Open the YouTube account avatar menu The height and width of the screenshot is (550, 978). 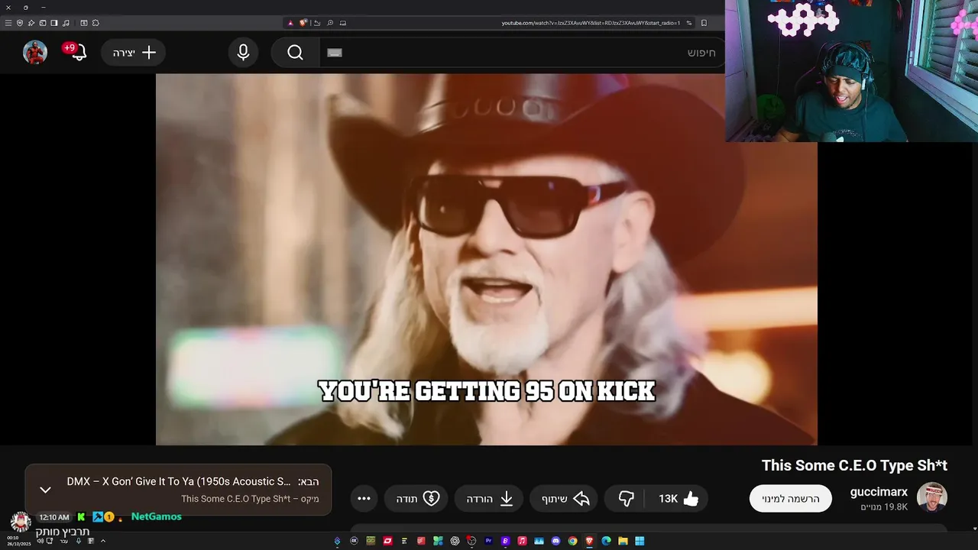coord(35,52)
